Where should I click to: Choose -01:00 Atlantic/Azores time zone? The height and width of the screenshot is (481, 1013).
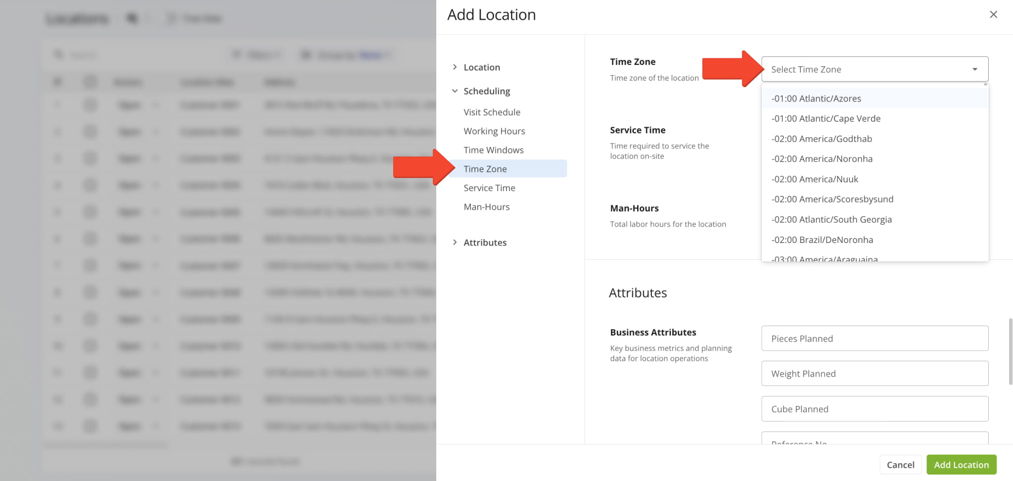[x=816, y=98]
